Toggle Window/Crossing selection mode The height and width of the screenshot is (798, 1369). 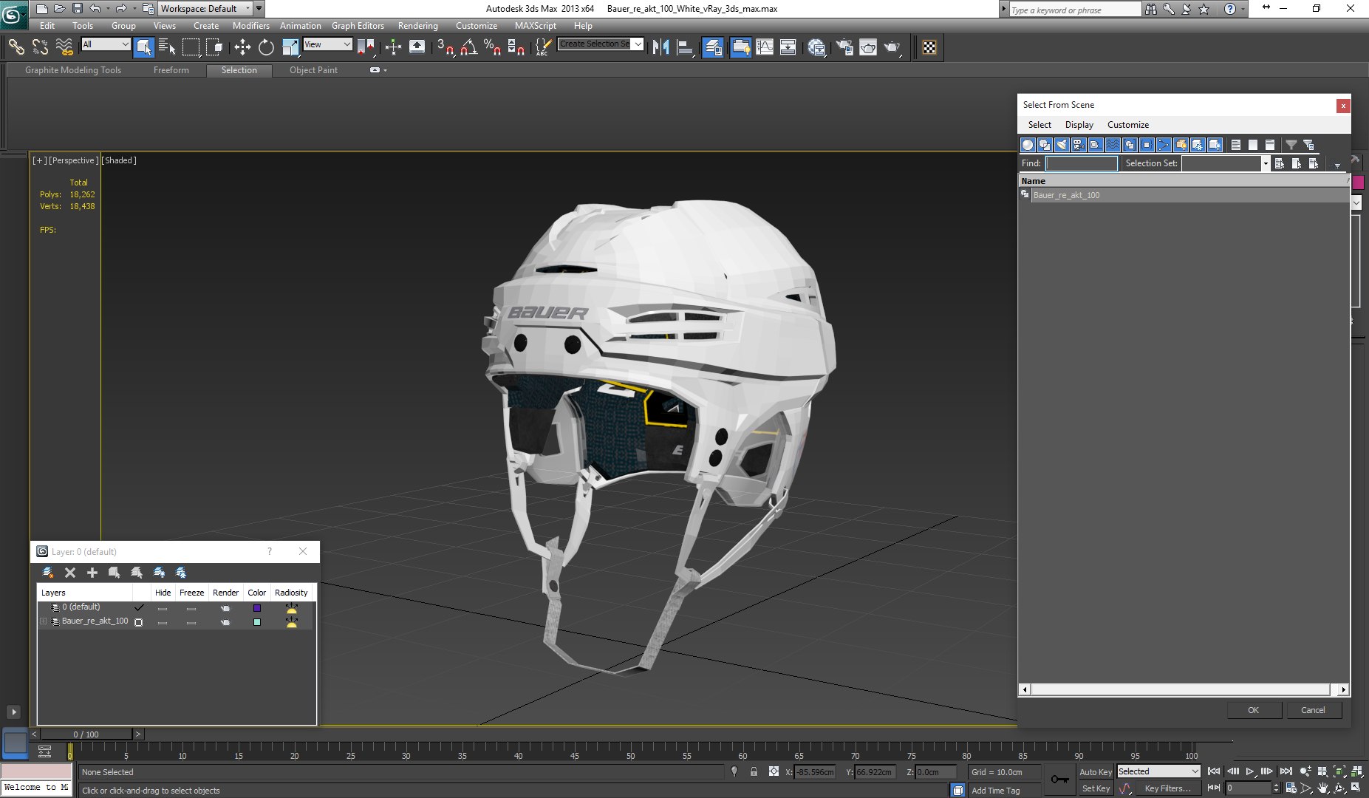pos(214,47)
